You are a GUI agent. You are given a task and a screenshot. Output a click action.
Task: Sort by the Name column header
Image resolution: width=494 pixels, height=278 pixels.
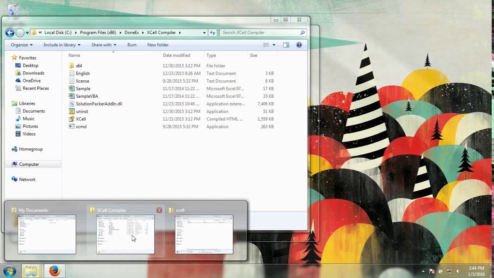coord(74,56)
